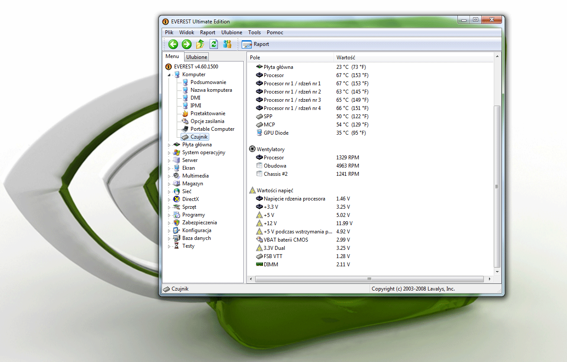This screenshot has height=362, width=567.
Task: Select the EVEREST v4.60.1500 root item
Action: (x=196, y=67)
